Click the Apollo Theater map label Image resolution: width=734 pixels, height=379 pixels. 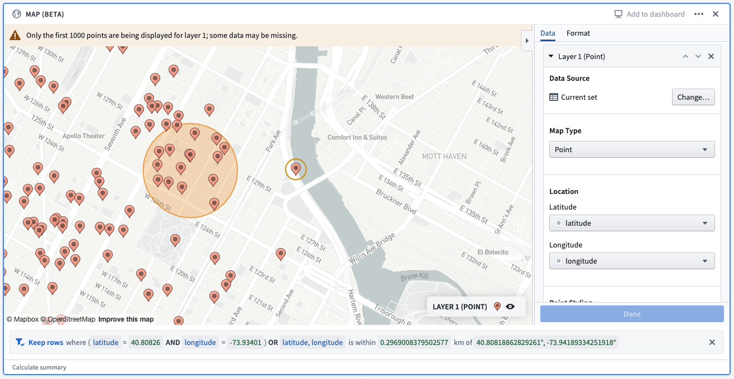[x=84, y=136]
